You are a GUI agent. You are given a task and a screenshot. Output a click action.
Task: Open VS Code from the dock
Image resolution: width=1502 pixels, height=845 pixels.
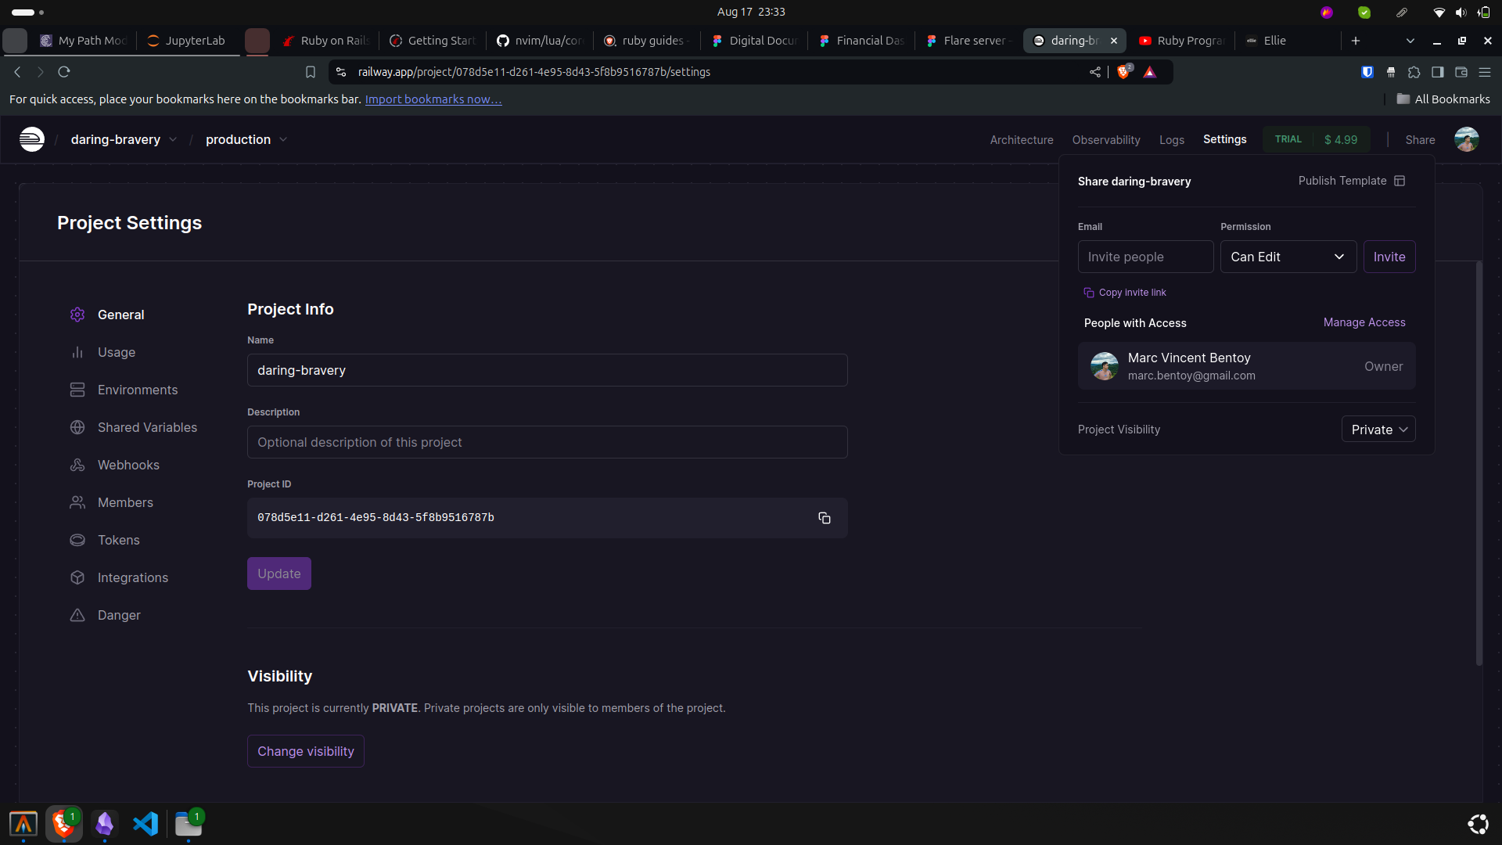coord(146,824)
